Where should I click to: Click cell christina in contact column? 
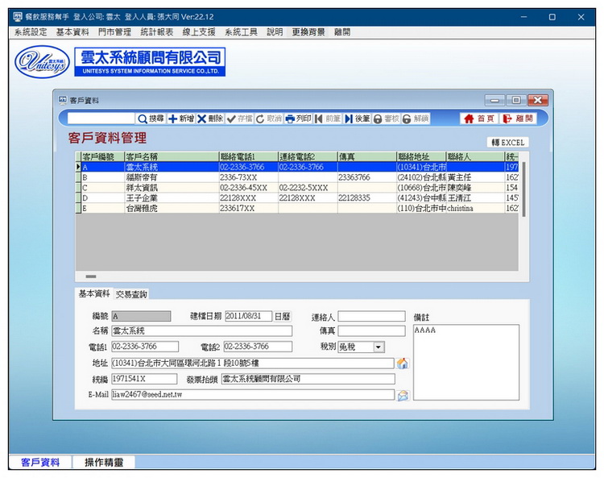click(x=475, y=209)
